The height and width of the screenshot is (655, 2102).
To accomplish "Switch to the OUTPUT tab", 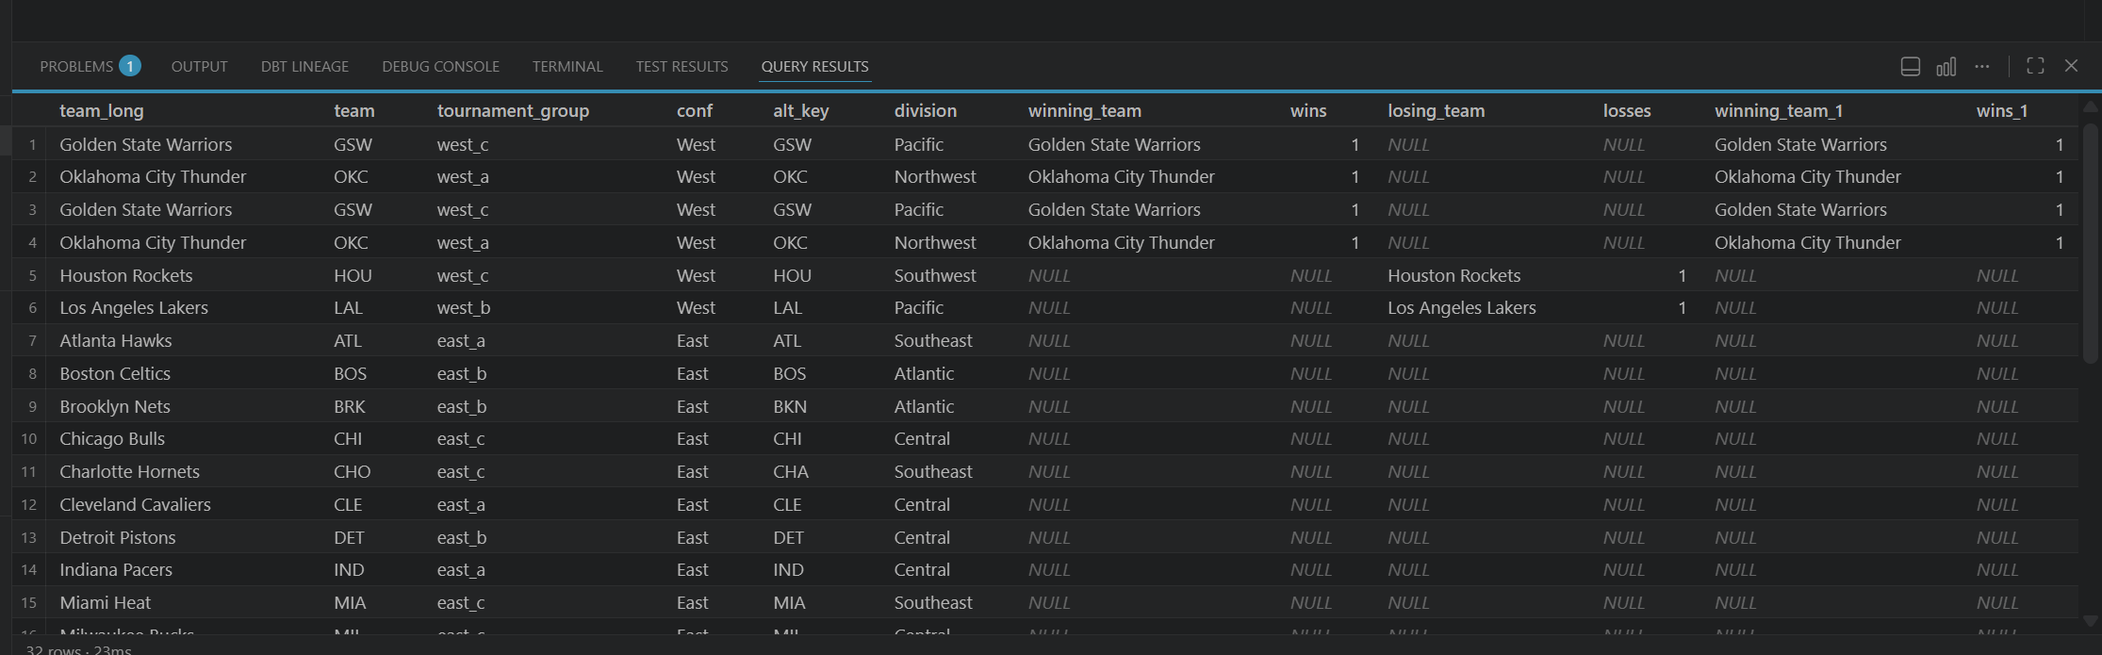I will coord(199,67).
